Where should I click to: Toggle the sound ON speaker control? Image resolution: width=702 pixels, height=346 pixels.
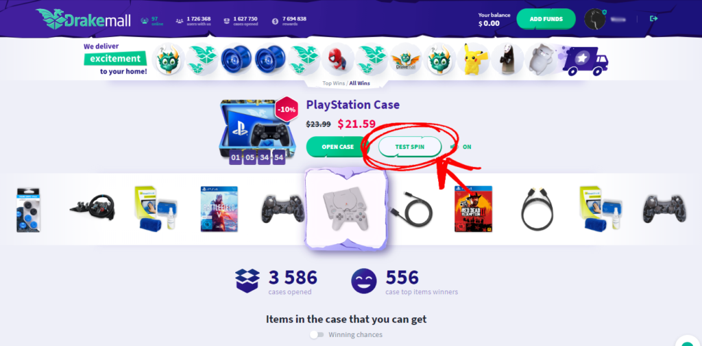pyautogui.click(x=461, y=147)
